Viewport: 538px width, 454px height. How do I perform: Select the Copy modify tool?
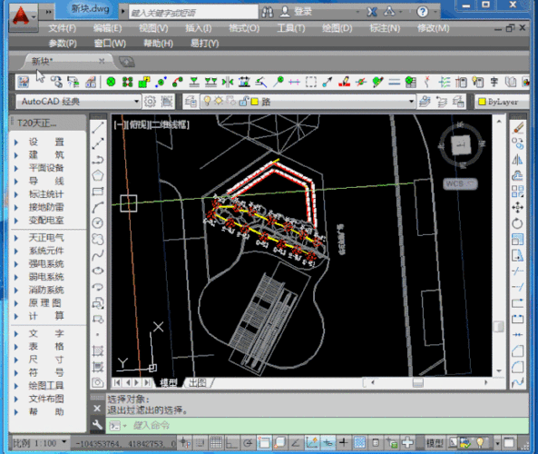point(518,143)
